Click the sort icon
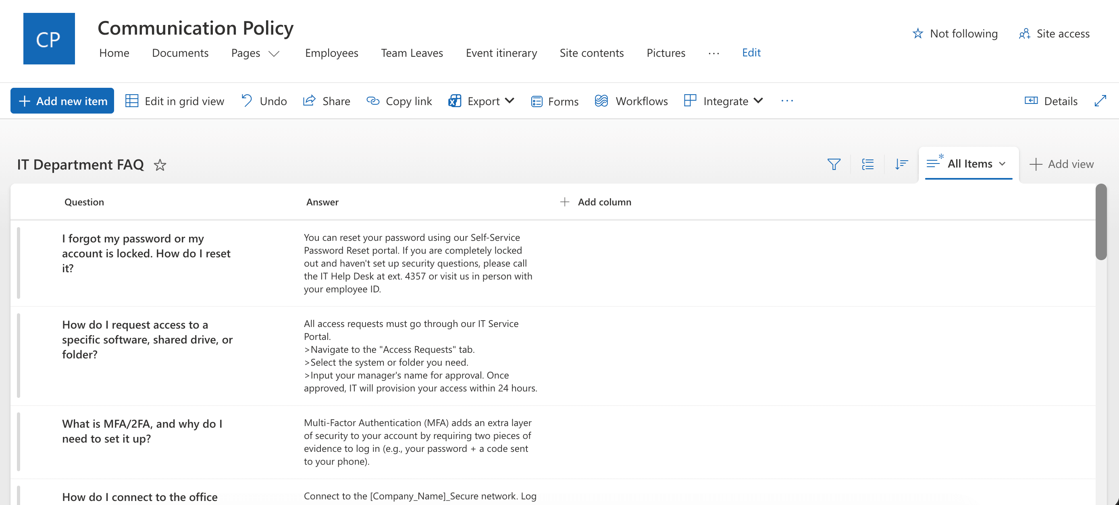Viewport: 1119px width, 505px height. pos(901,164)
